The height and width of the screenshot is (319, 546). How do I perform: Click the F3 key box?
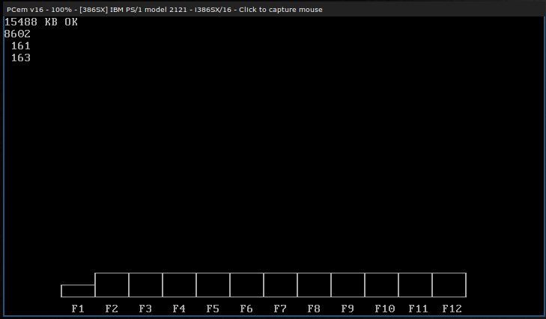coord(145,285)
